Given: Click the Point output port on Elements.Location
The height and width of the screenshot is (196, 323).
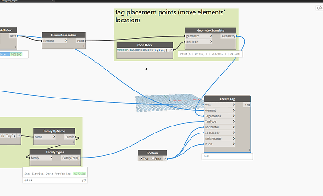Looking at the screenshot, I should click(81, 41).
